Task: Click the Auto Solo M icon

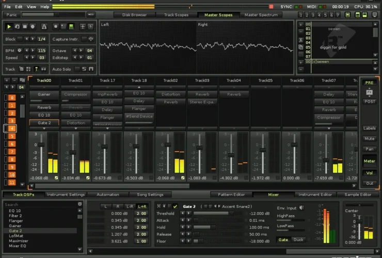Action: pyautogui.click(x=91, y=69)
